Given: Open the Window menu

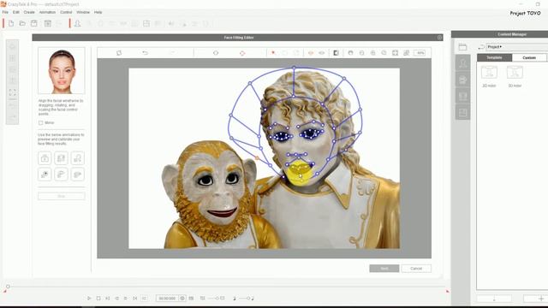Looking at the screenshot, I should [83, 12].
